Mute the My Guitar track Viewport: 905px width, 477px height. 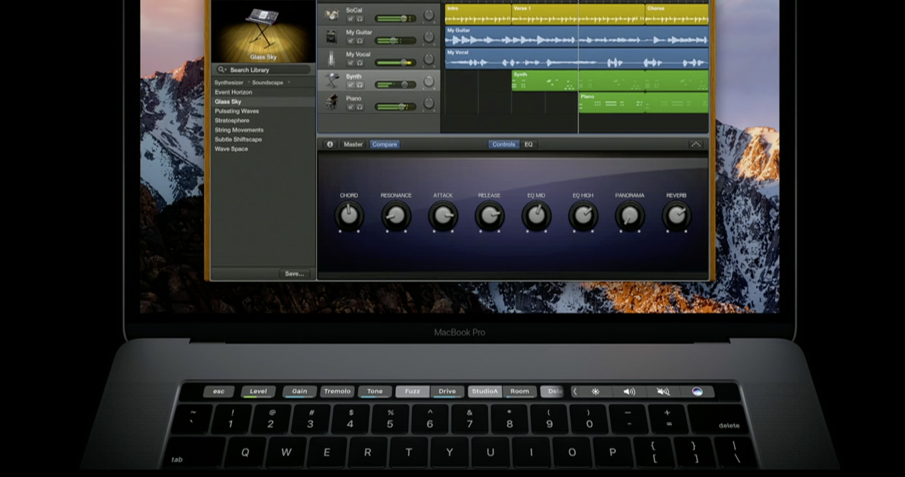pyautogui.click(x=350, y=41)
